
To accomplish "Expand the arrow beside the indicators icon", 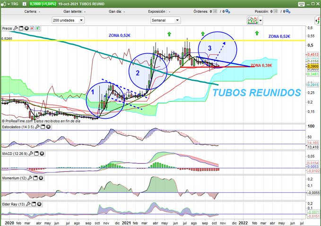I will click(x=260, y=20).
